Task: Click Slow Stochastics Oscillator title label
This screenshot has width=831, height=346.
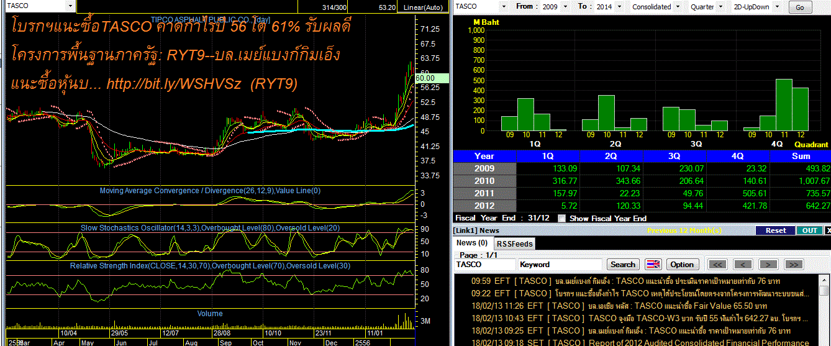Action: tap(211, 228)
